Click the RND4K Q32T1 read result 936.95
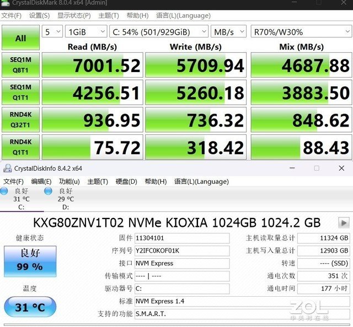The width and height of the screenshot is (353, 327). 93,120
